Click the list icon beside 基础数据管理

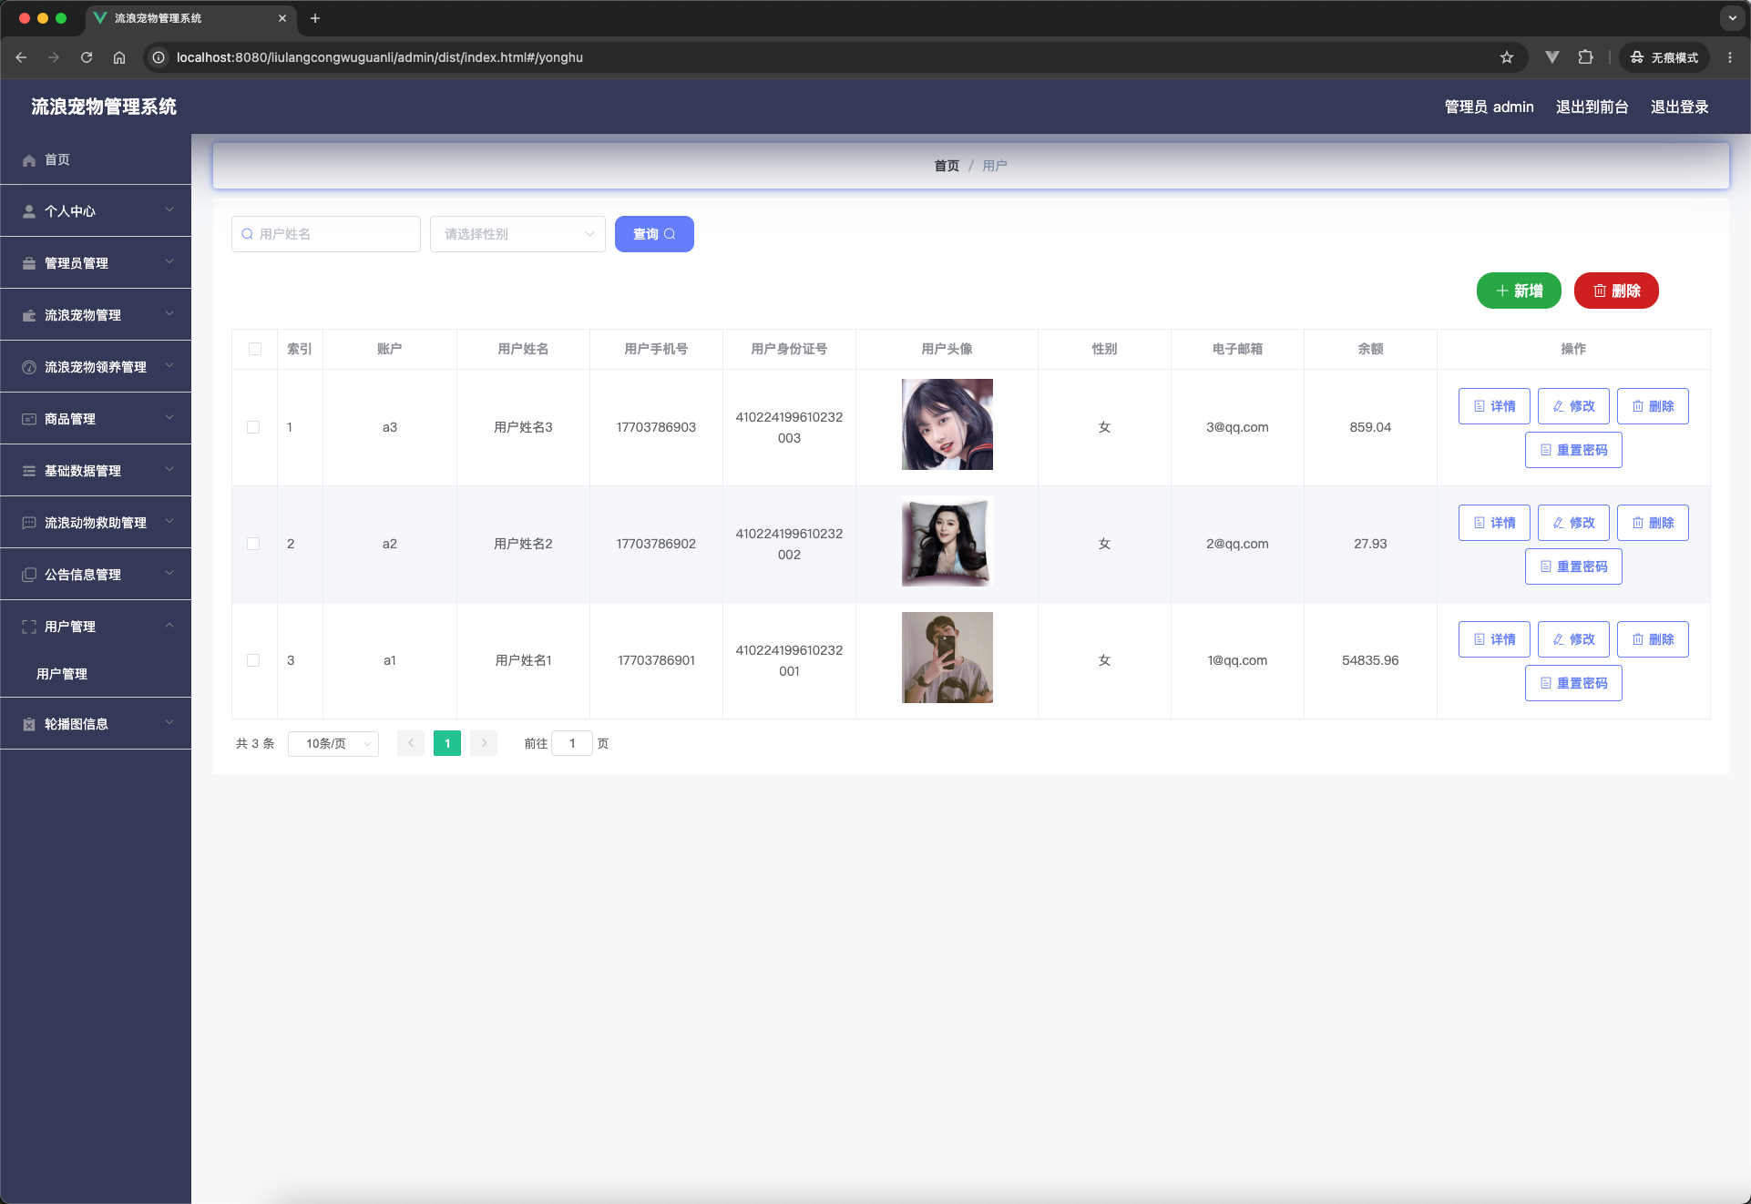[29, 471]
